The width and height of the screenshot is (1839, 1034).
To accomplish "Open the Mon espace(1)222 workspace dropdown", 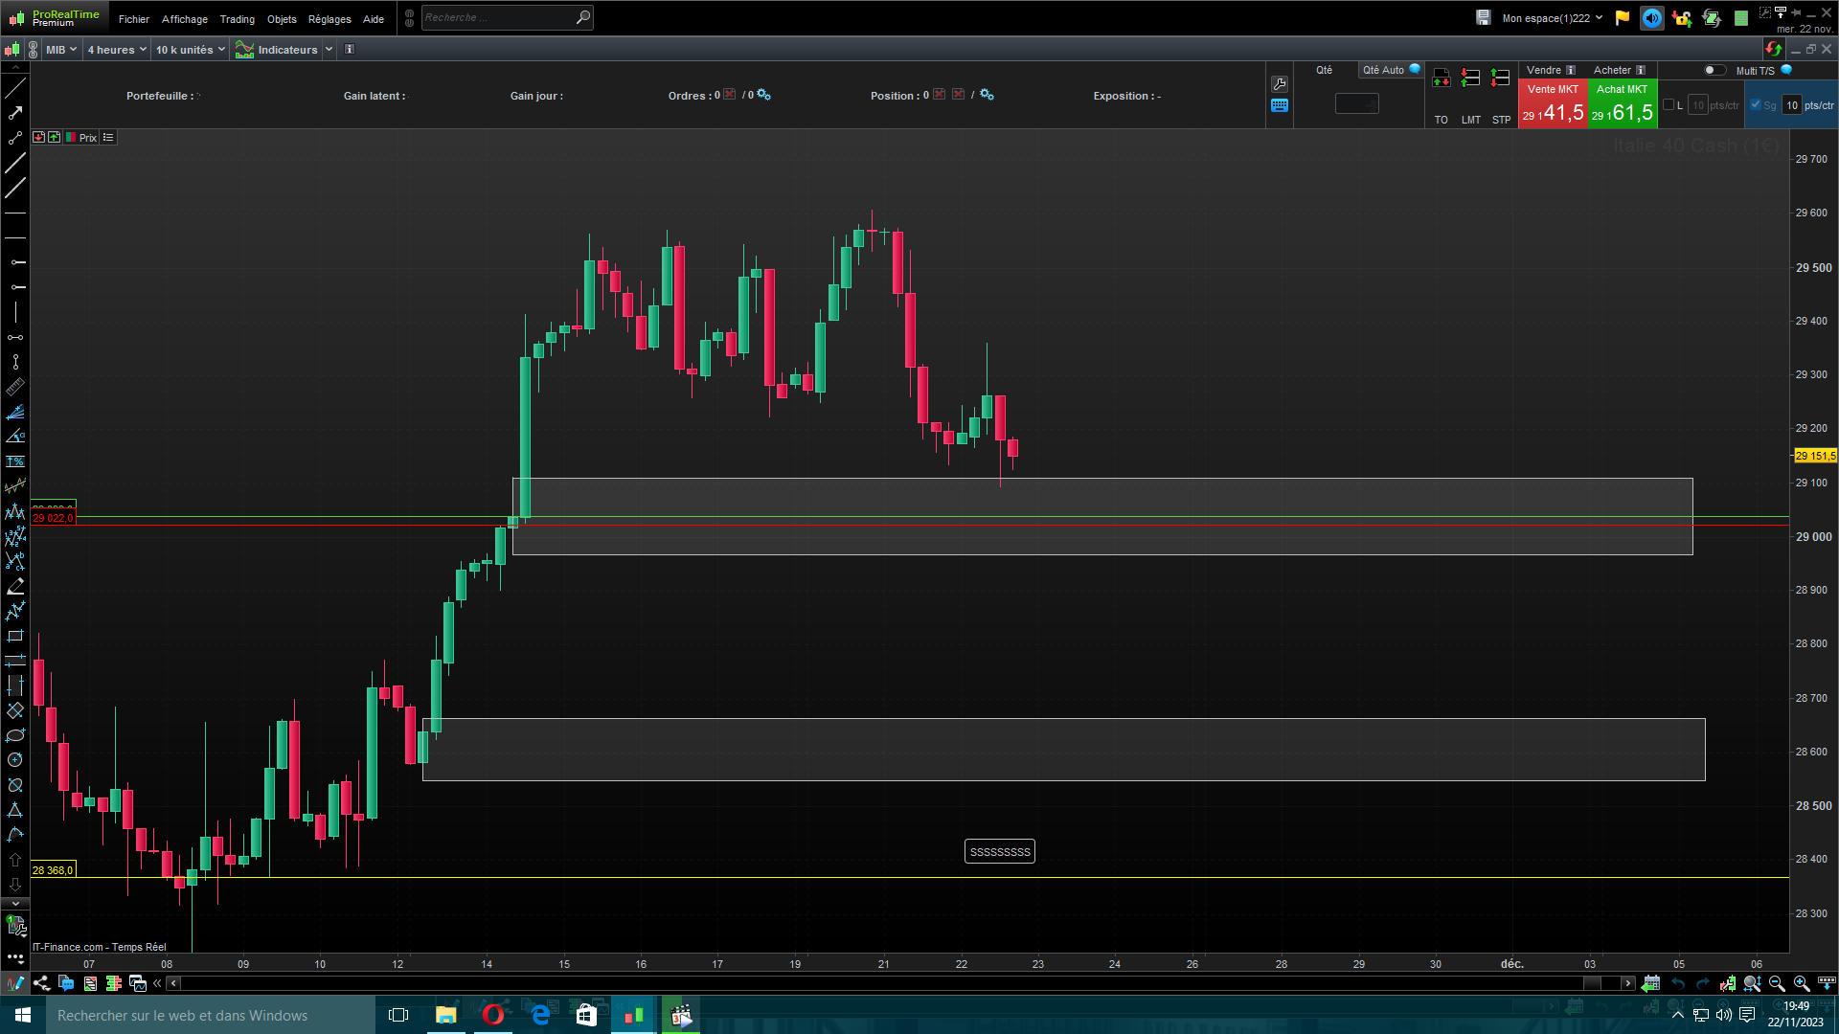I will coord(1552,18).
